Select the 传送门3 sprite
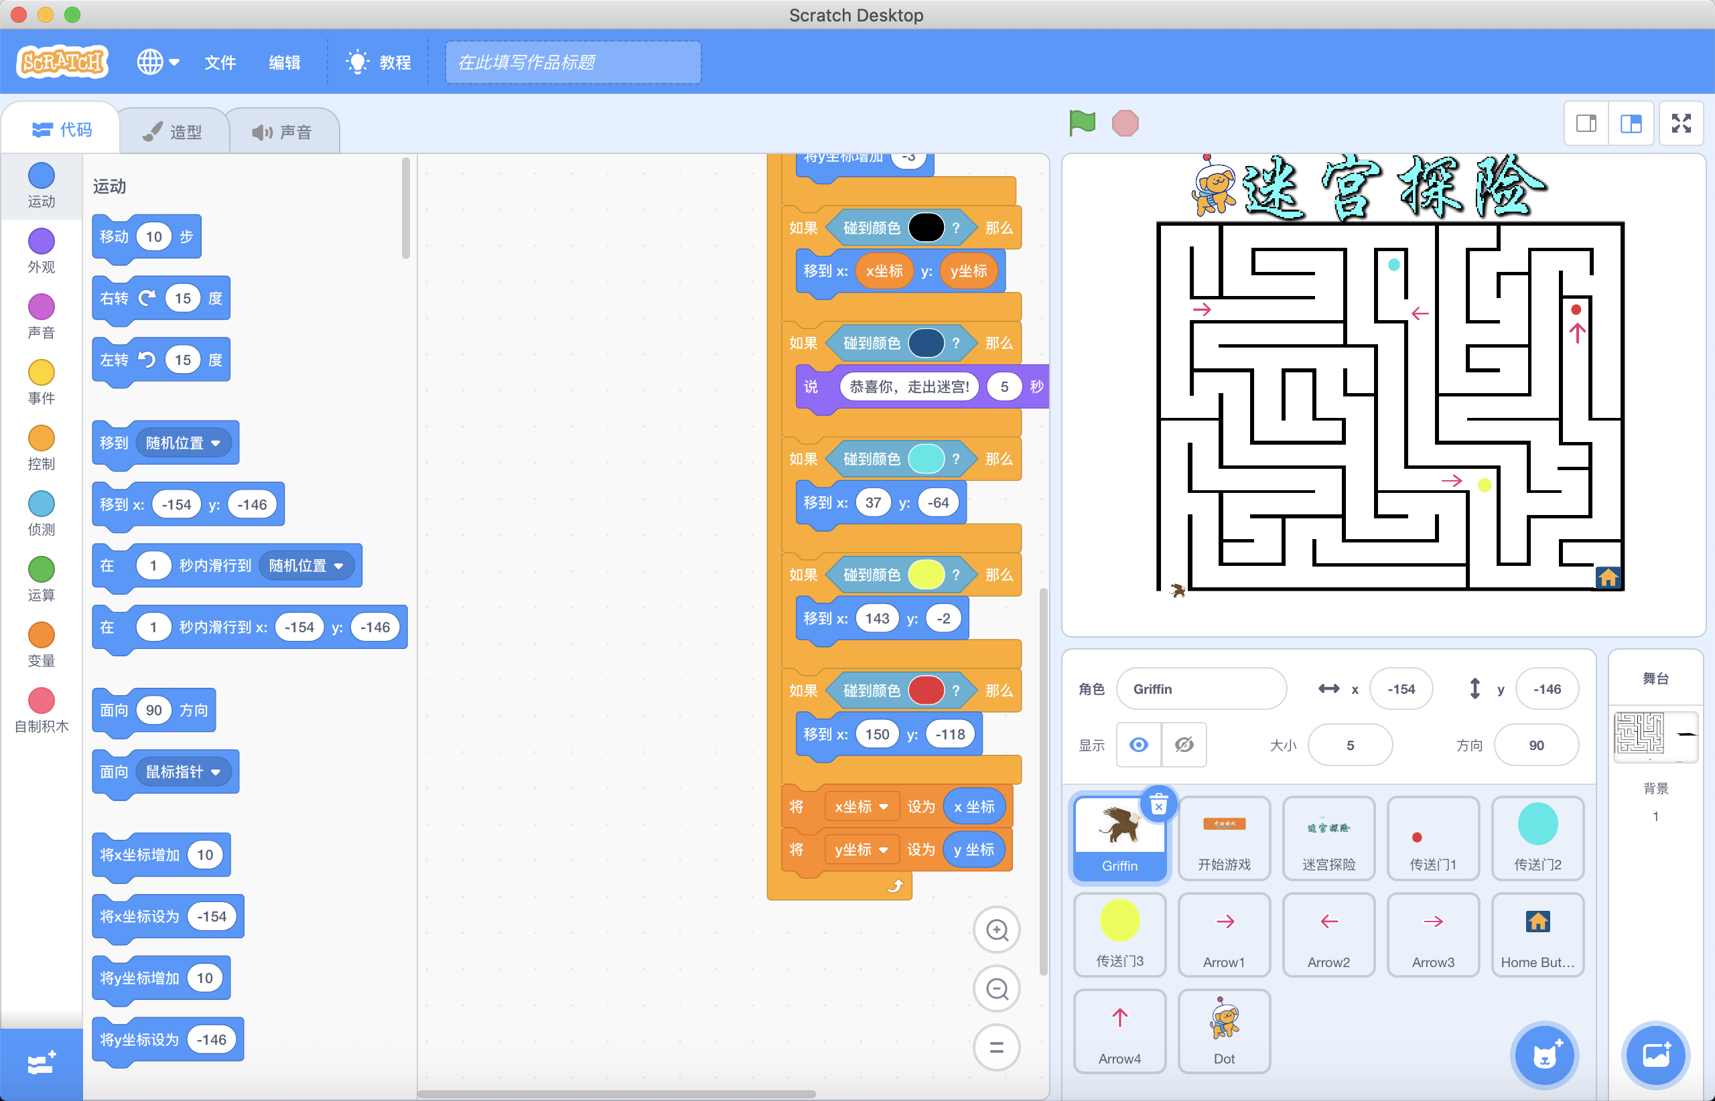 [x=1120, y=934]
